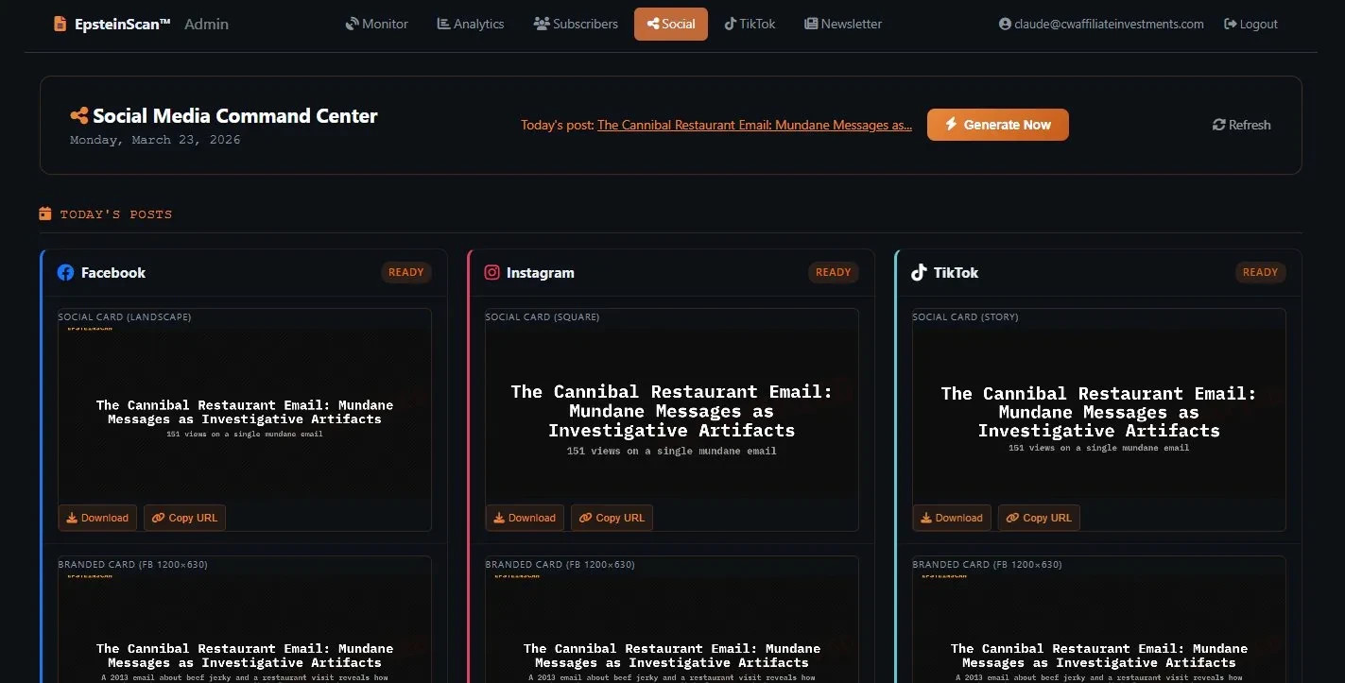Copy URL of the Instagram square card

pos(612,518)
